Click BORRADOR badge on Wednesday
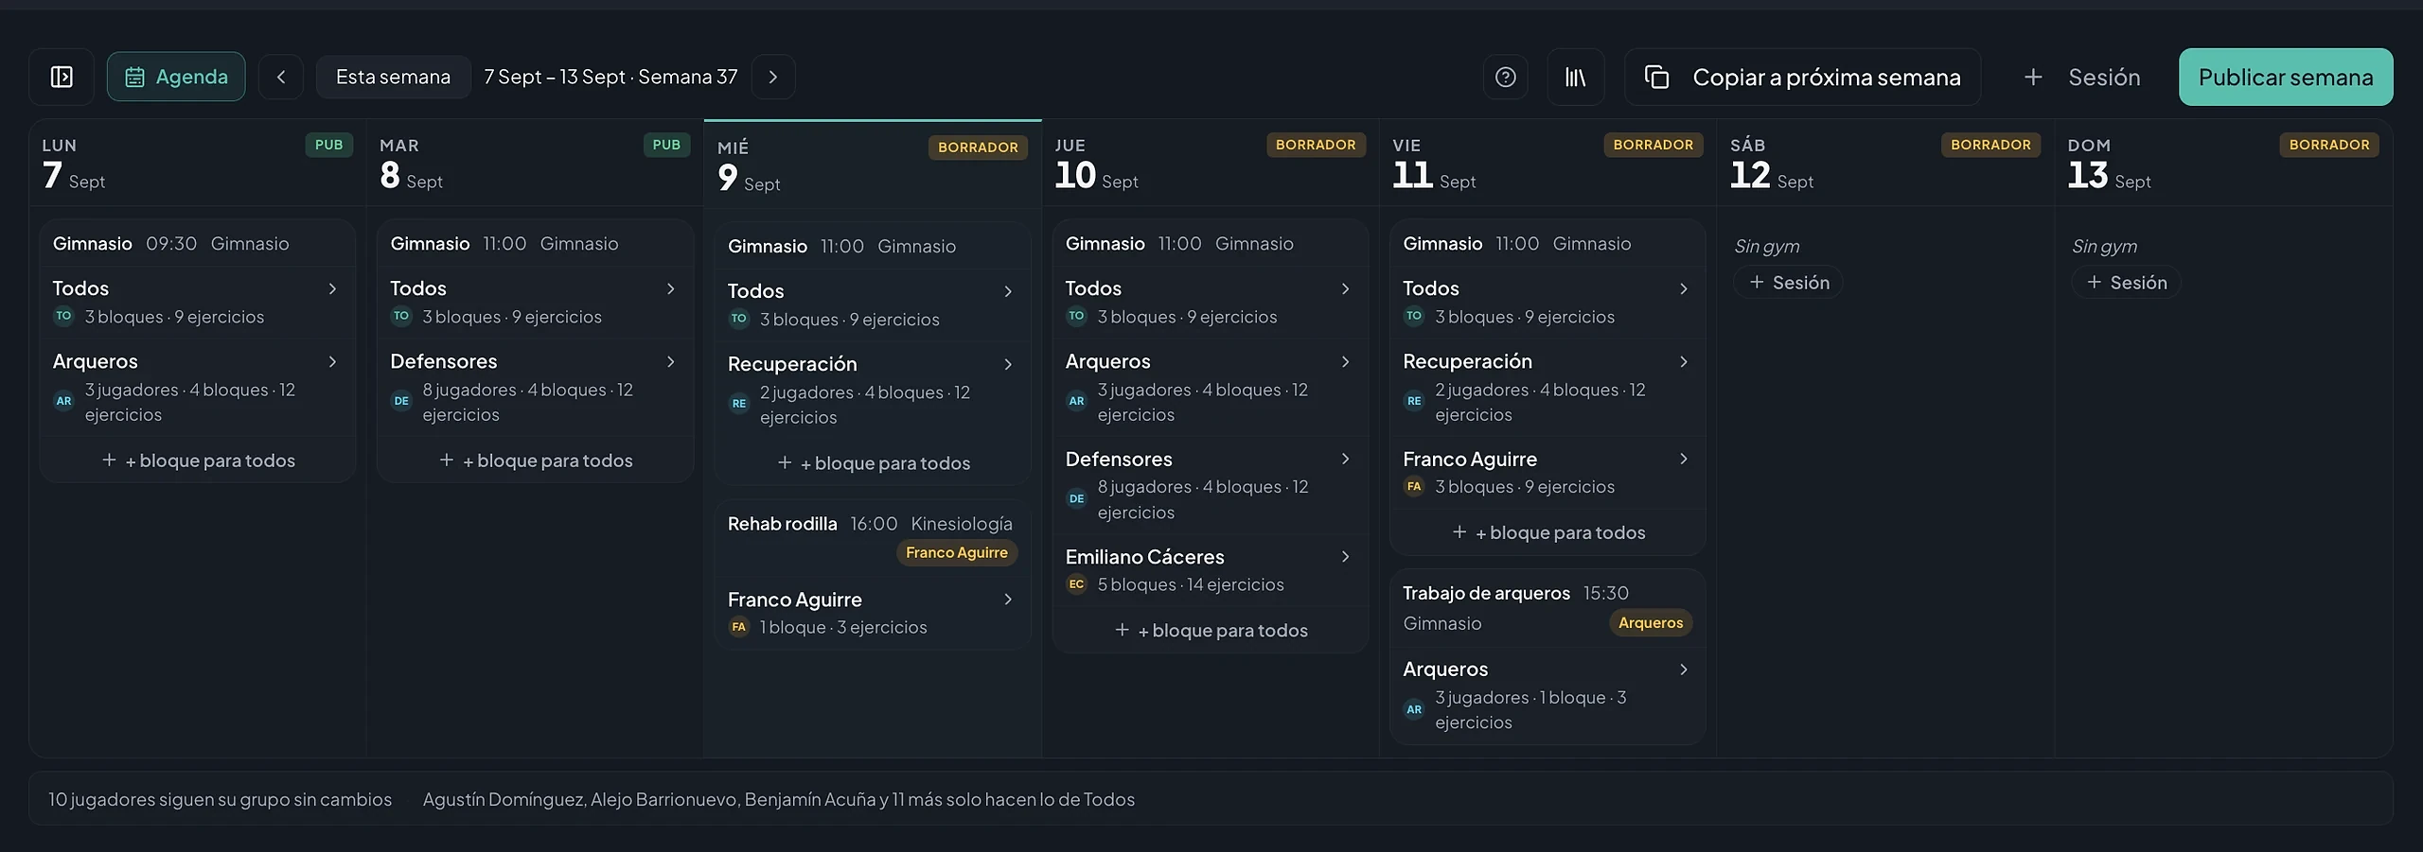Image resolution: width=2423 pixels, height=852 pixels. 978,148
